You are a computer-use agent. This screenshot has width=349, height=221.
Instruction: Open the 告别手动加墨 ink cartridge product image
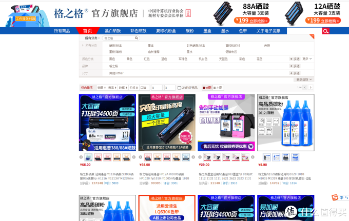226,123
